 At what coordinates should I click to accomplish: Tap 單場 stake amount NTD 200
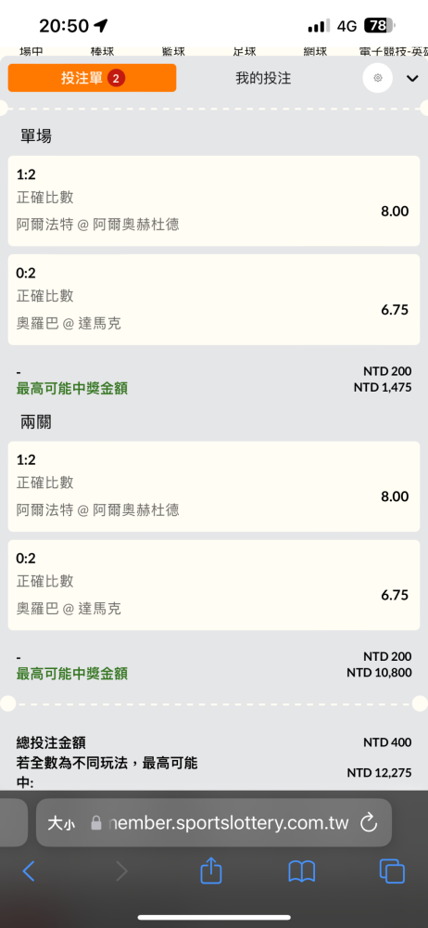coord(387,372)
